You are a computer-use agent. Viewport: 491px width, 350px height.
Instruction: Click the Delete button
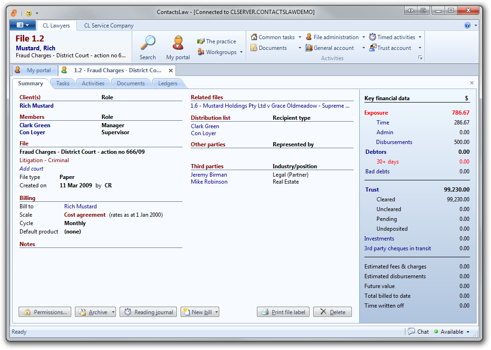333,312
